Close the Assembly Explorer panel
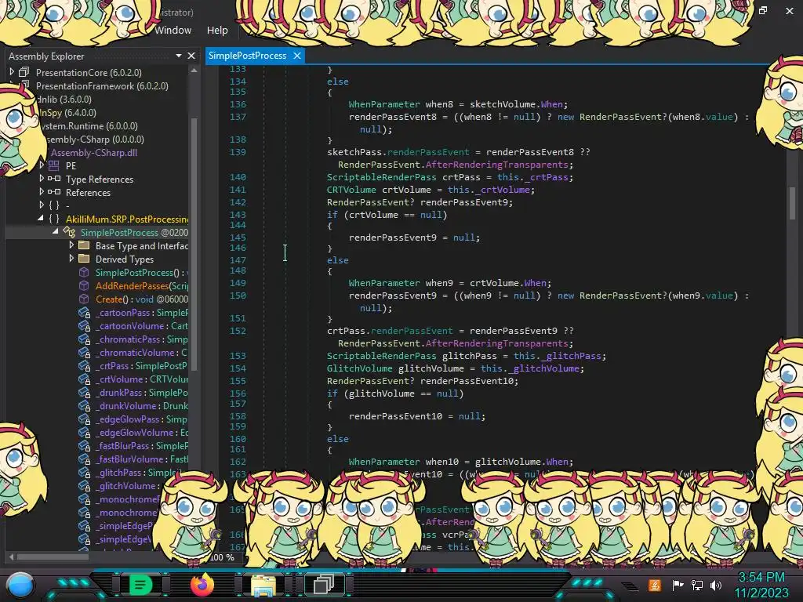Viewport: 803px width, 602px height. point(191,56)
